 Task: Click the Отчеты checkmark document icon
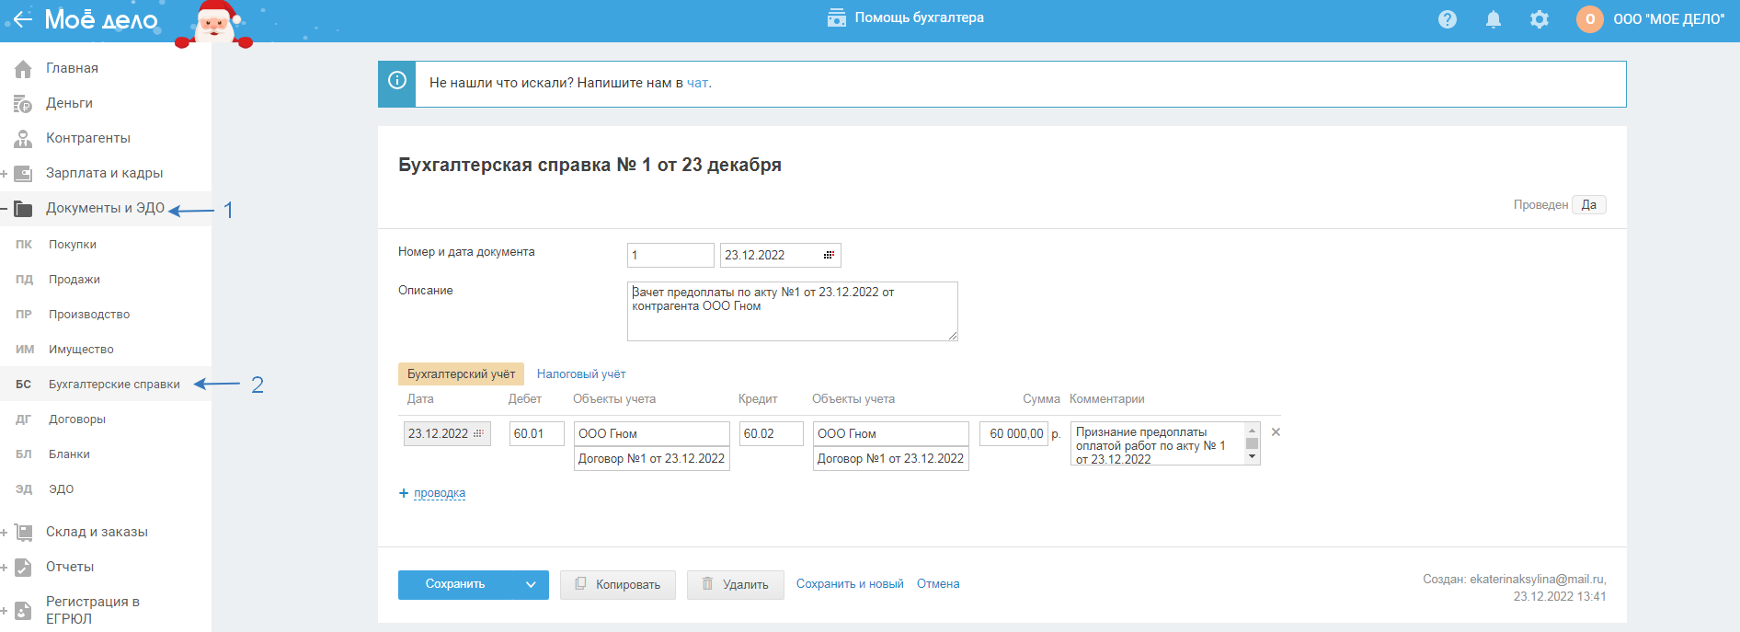(23, 567)
